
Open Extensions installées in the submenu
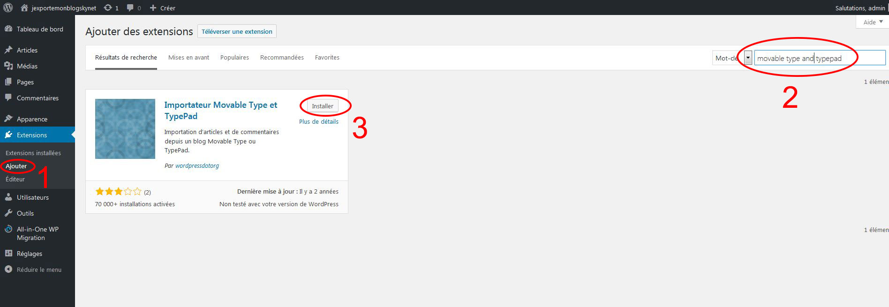click(x=33, y=153)
